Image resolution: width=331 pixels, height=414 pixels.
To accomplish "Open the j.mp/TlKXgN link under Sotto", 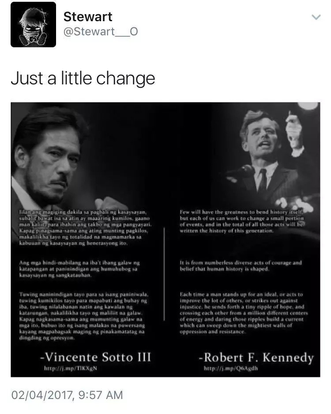I will click(x=71, y=368).
